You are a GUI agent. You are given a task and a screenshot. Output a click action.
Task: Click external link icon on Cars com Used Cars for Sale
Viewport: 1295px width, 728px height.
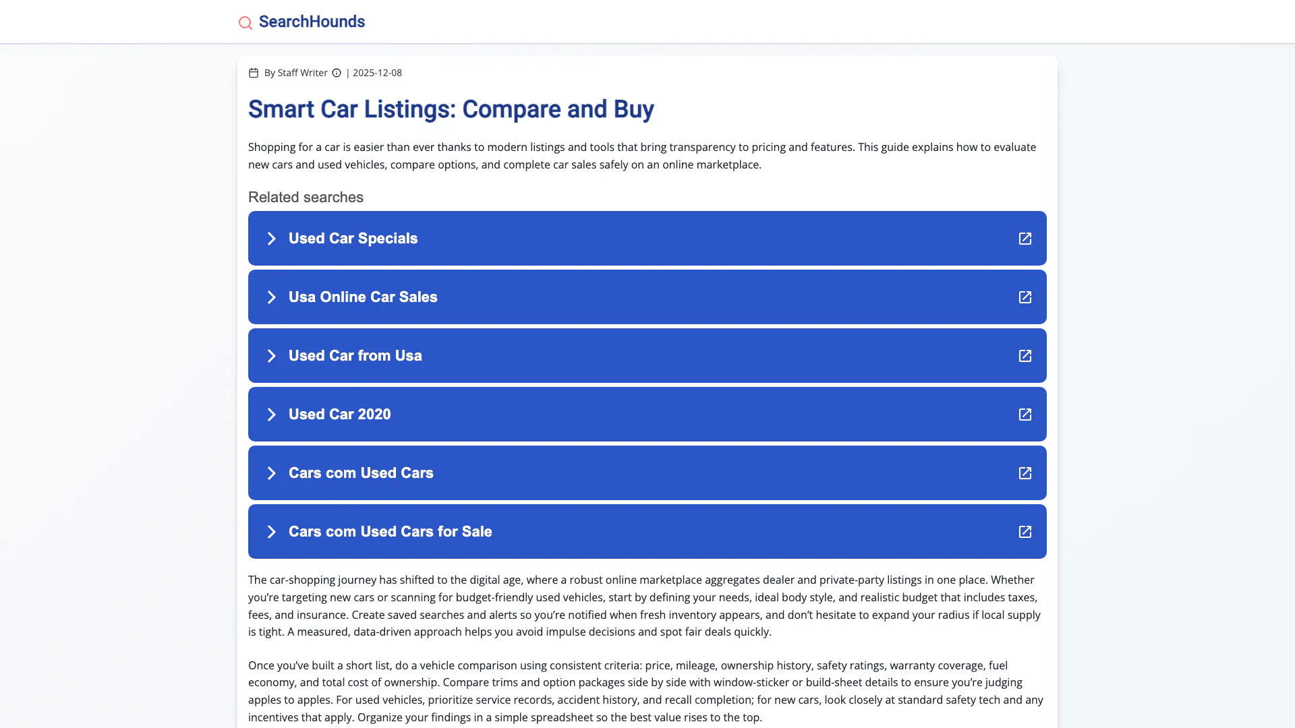tap(1025, 532)
